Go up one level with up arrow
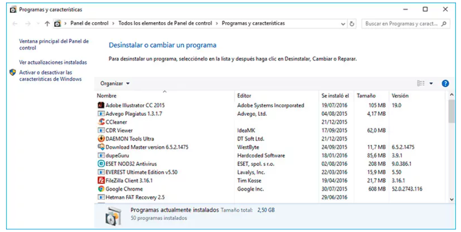The image size is (461, 232). tap(47, 24)
